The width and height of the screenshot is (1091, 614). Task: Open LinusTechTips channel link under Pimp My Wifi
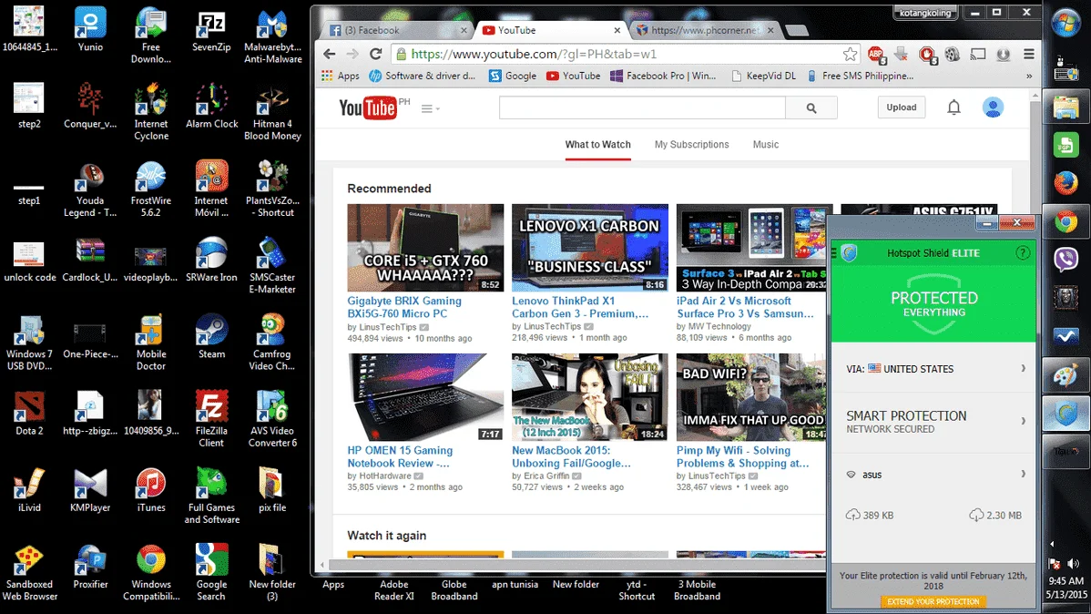point(717,476)
